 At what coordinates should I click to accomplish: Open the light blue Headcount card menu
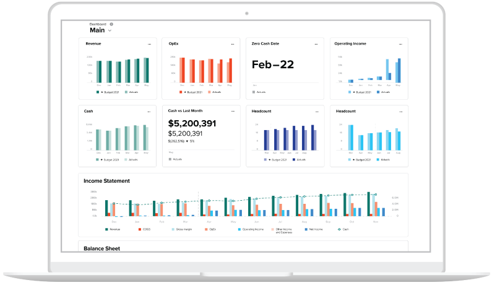[x=399, y=111]
